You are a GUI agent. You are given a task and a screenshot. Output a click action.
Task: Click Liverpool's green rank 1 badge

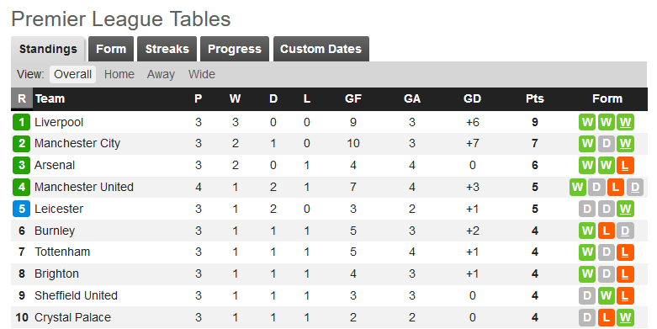click(21, 122)
